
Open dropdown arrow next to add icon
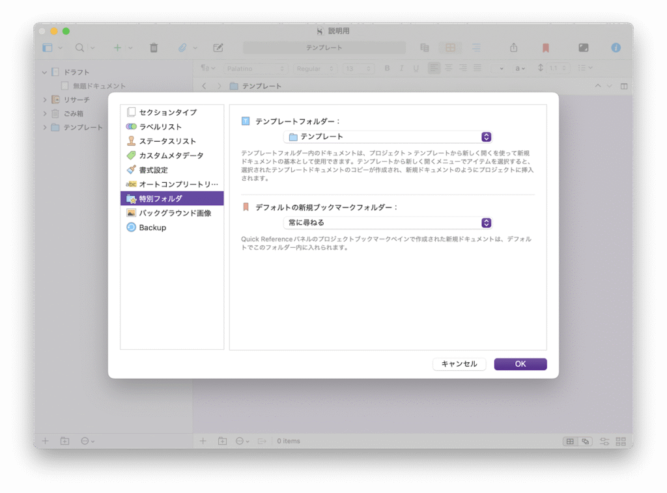pos(130,48)
